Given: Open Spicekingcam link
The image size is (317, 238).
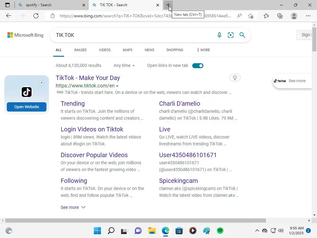Looking at the screenshot, I should (x=178, y=181).
